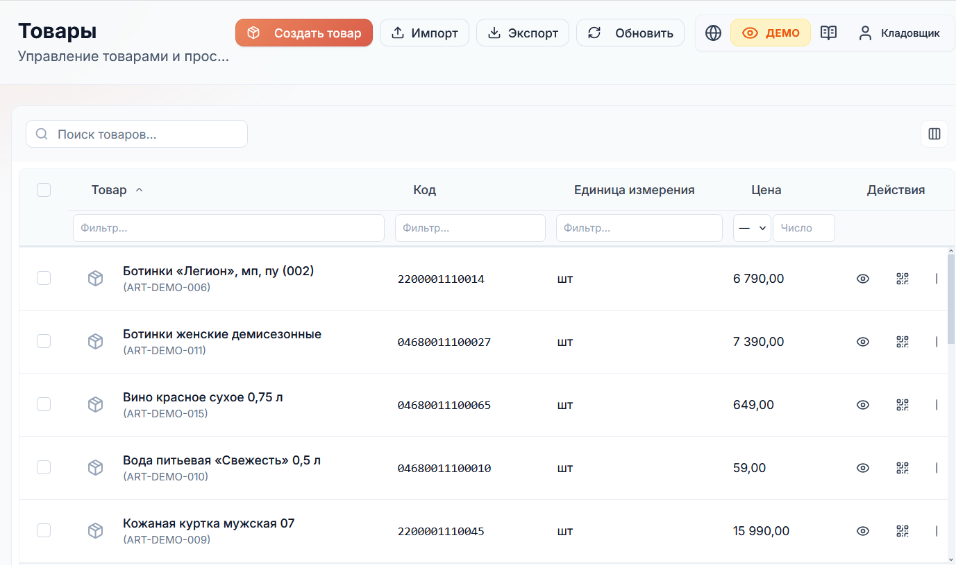Screen dimensions: 956x565
Task: View details for Ботинки женские демисезонные
Action: 863,342
